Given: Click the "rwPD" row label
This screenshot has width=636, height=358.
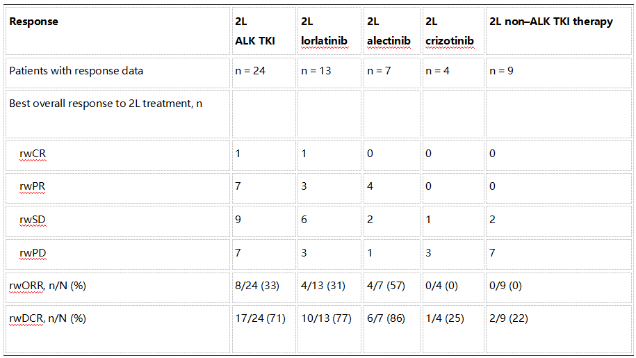Looking at the screenshot, I should coord(33,253).
